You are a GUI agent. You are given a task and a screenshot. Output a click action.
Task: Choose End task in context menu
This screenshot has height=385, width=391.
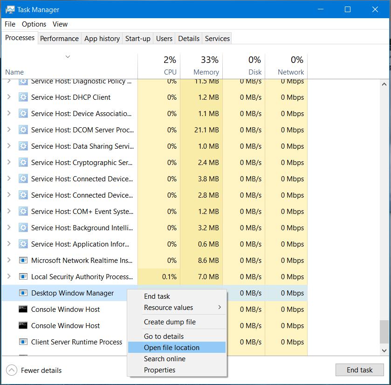click(177, 296)
